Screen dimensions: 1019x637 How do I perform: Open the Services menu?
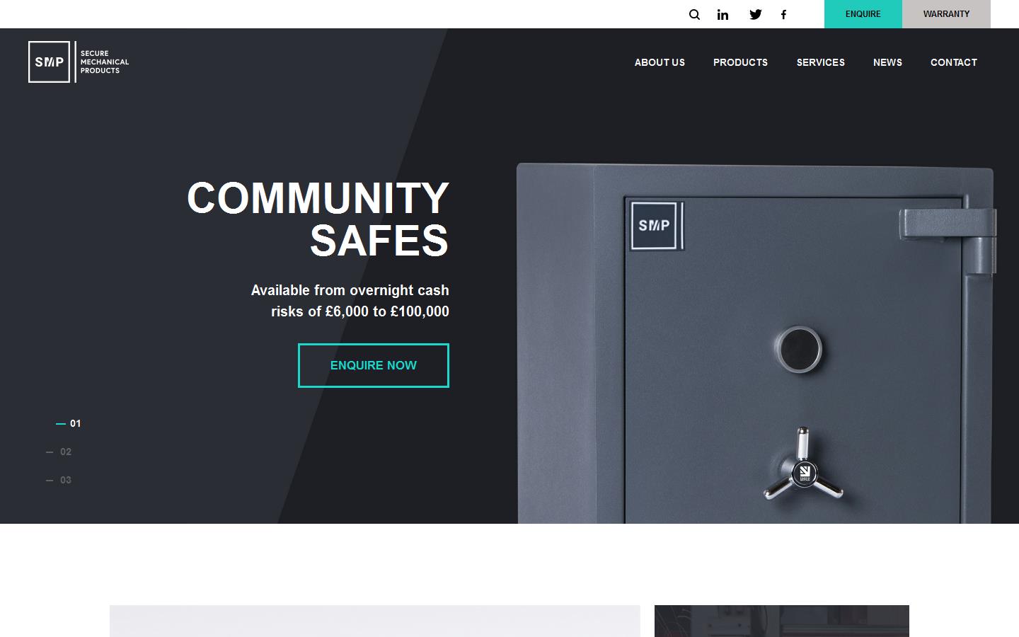(x=821, y=62)
